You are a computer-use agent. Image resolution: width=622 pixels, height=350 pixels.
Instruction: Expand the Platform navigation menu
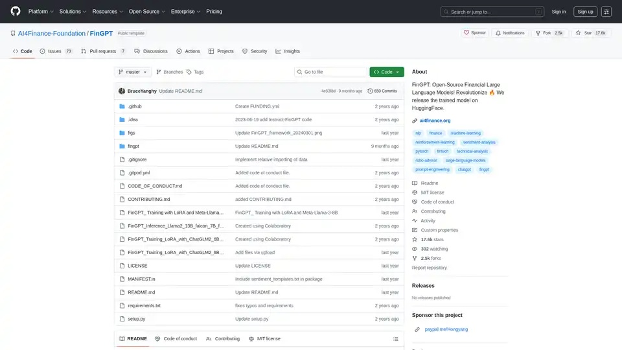pos(41,11)
